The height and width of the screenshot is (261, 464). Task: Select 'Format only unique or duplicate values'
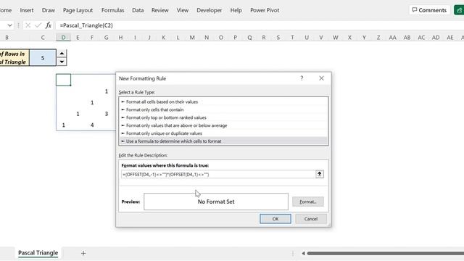224,133
